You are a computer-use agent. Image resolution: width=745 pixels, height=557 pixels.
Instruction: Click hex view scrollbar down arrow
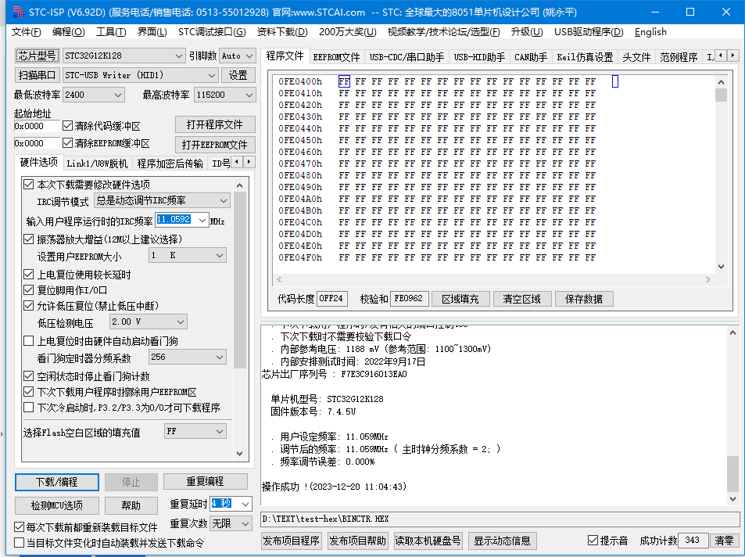[721, 266]
